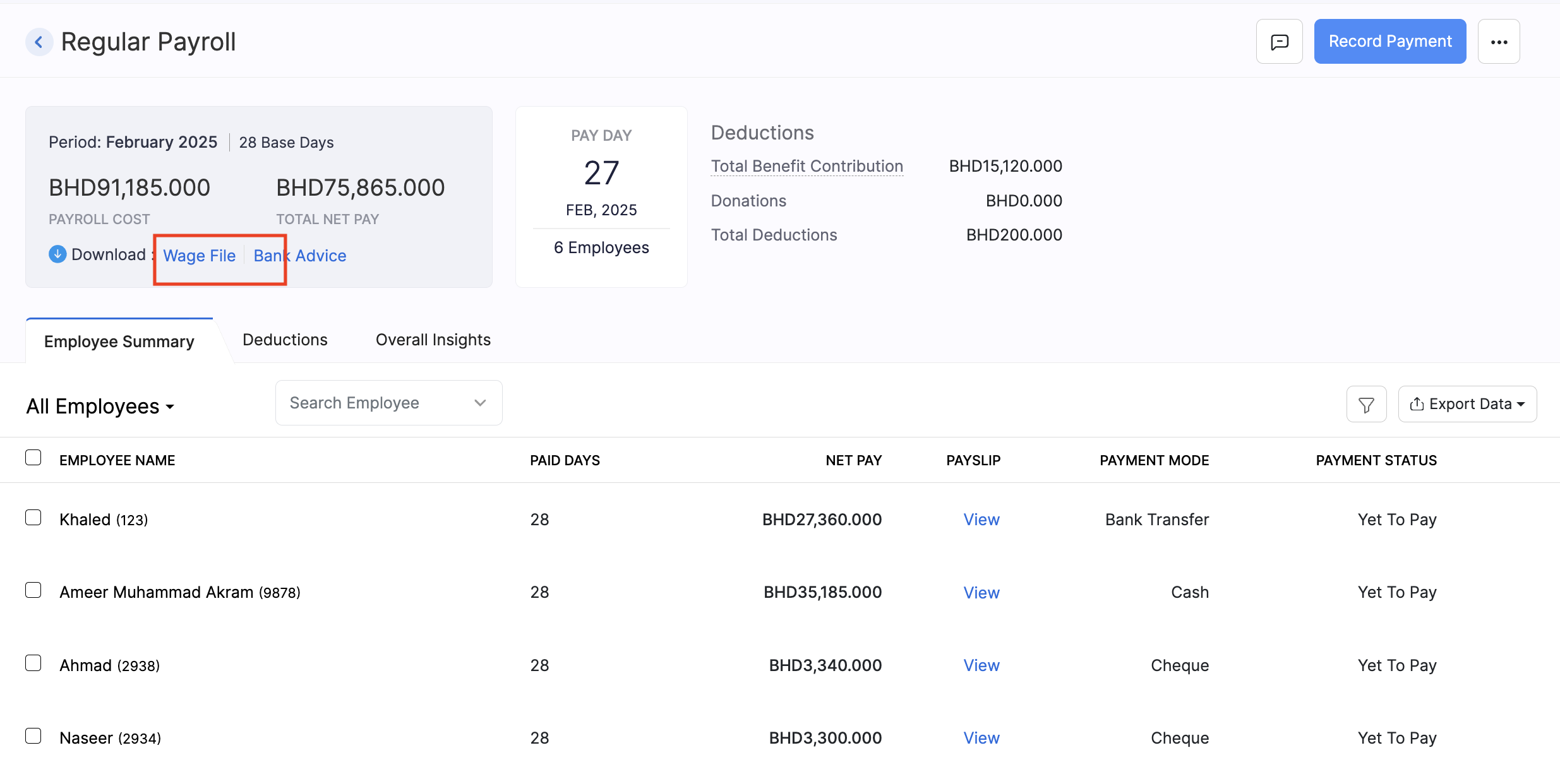View Khaled's payslip
Viewport: 1560px width, 779px height.
point(981,519)
